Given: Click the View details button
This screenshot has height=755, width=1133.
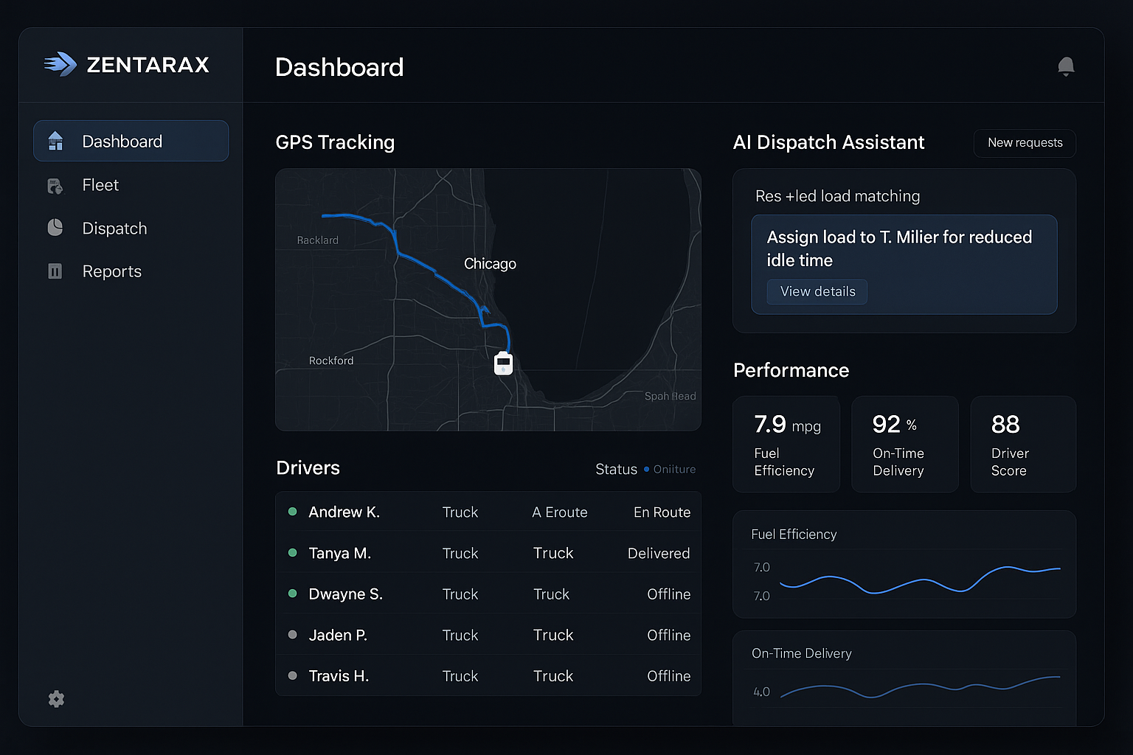Looking at the screenshot, I should coord(817,291).
